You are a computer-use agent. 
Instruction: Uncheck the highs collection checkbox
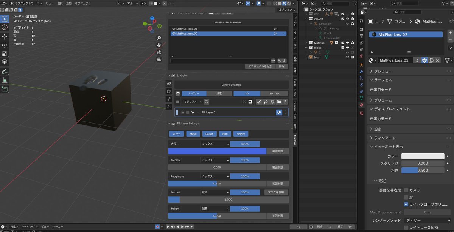tap(342, 48)
